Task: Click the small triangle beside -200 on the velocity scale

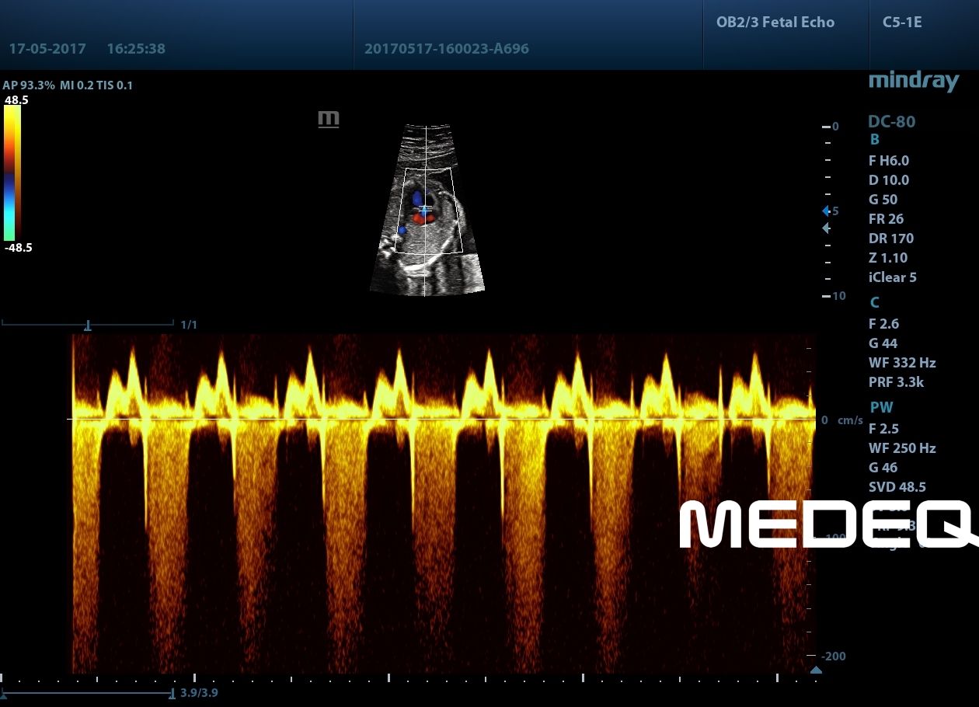Action: tap(816, 670)
